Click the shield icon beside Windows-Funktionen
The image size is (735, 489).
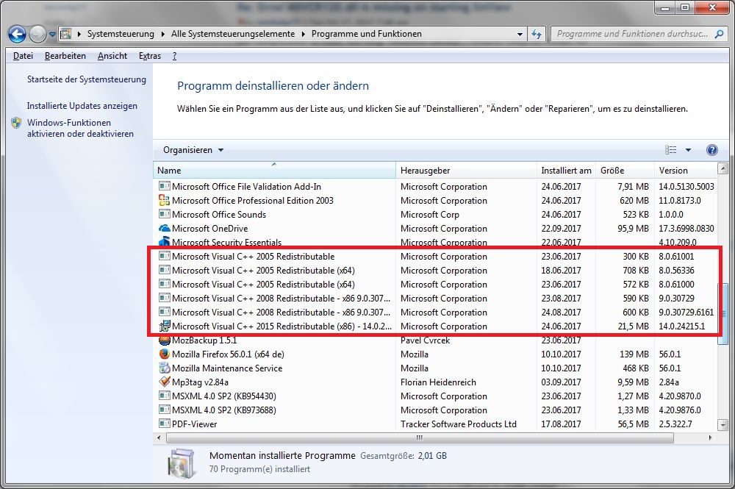coord(16,123)
